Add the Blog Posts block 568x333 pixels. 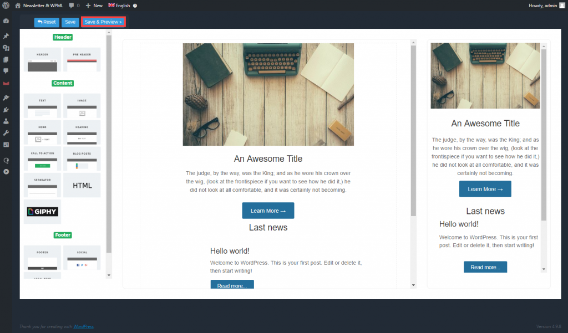pyautogui.click(x=82, y=159)
